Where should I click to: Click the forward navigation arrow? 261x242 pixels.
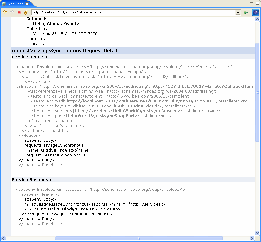pyautogui.click(x=12, y=12)
